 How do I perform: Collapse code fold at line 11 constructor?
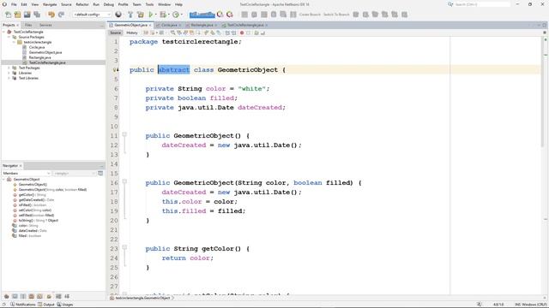point(124,134)
